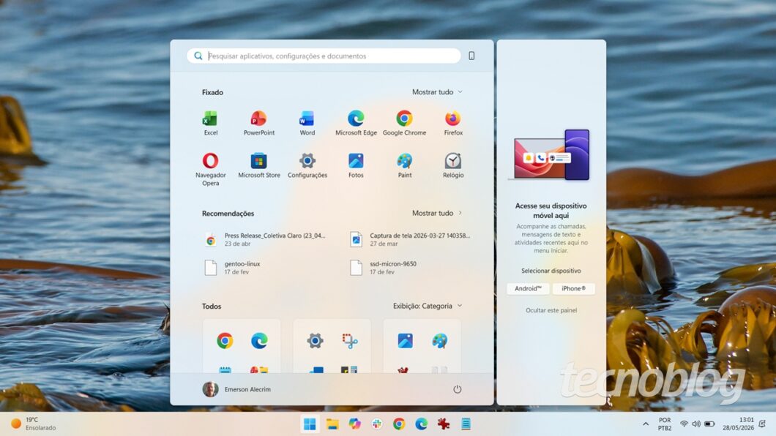Launch the Fotos pinned app
The width and height of the screenshot is (776, 436).
pos(356,165)
